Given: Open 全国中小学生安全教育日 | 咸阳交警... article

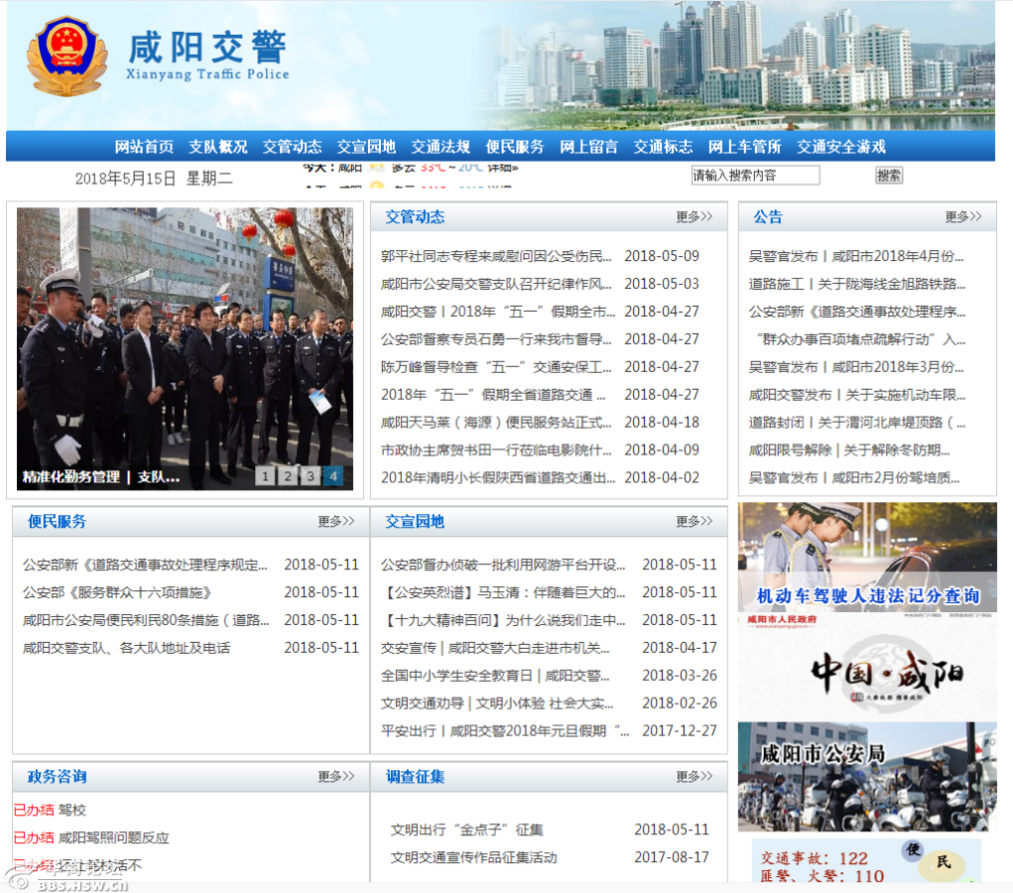Looking at the screenshot, I should coord(495,676).
